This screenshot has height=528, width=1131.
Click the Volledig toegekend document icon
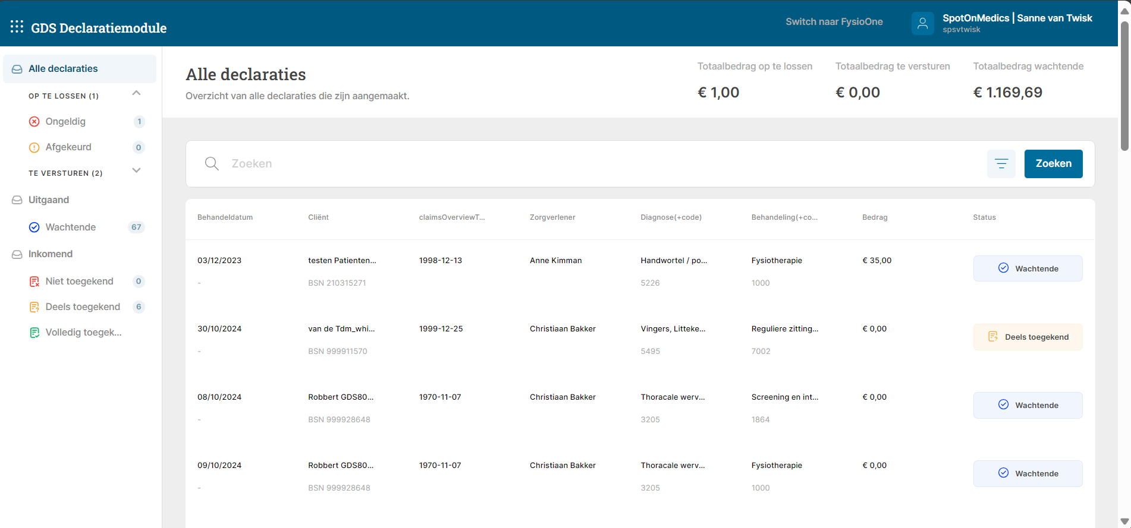[34, 333]
